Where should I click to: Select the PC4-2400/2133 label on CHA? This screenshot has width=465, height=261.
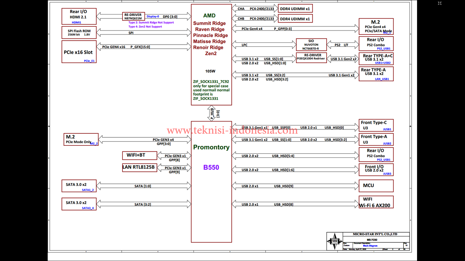[262, 9]
